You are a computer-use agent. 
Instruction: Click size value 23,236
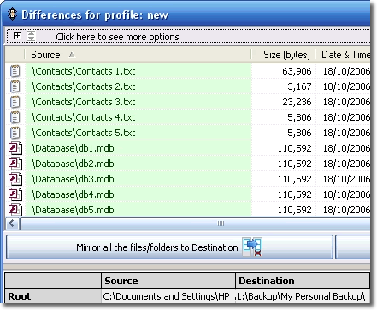click(297, 102)
